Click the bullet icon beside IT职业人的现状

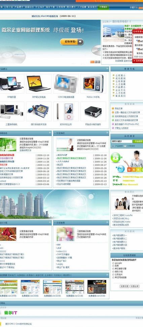[113, 128]
